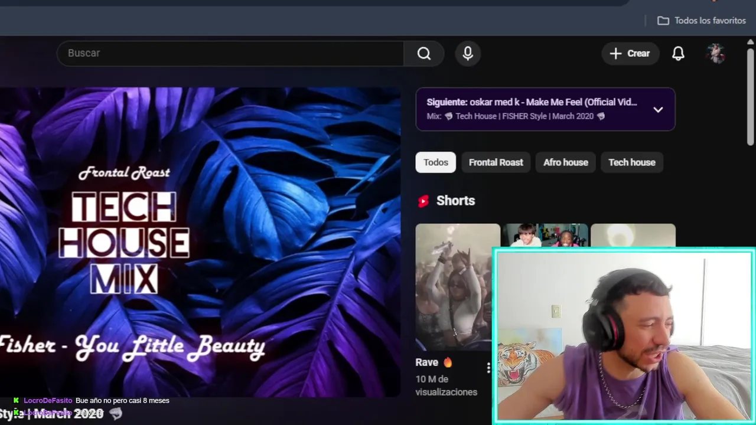Open Todos los favoritos bookmarks folder
Screen dimensions: 756x425
[x=702, y=21]
